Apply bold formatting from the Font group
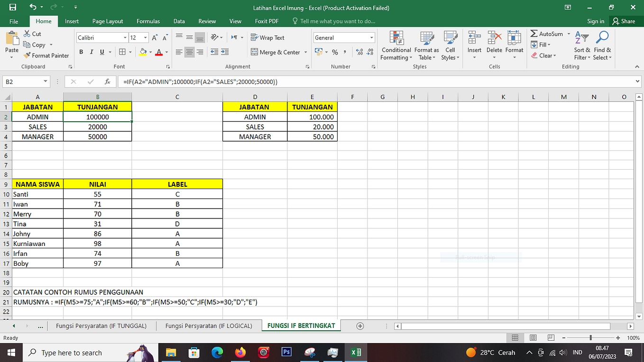644x362 pixels. coord(81,52)
